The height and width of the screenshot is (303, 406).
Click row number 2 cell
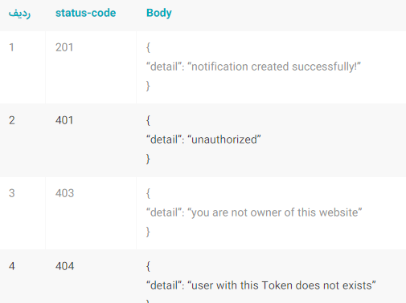coord(12,120)
